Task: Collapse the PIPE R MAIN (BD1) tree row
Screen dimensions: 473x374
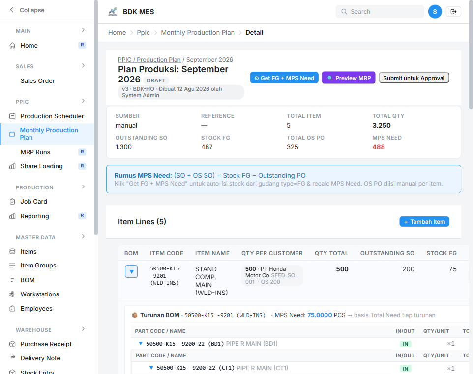Action: pyautogui.click(x=141, y=343)
